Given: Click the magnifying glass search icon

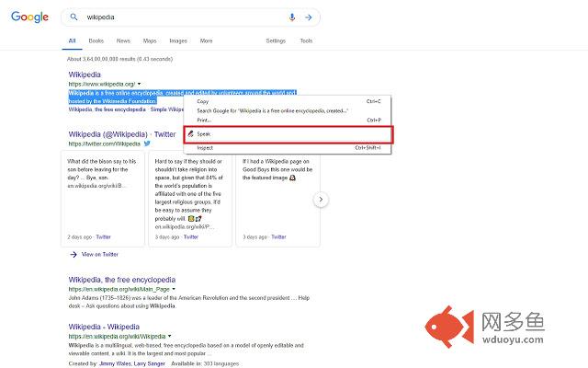Looking at the screenshot, I should coord(73,17).
